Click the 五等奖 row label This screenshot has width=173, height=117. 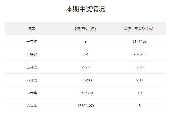point(32,93)
